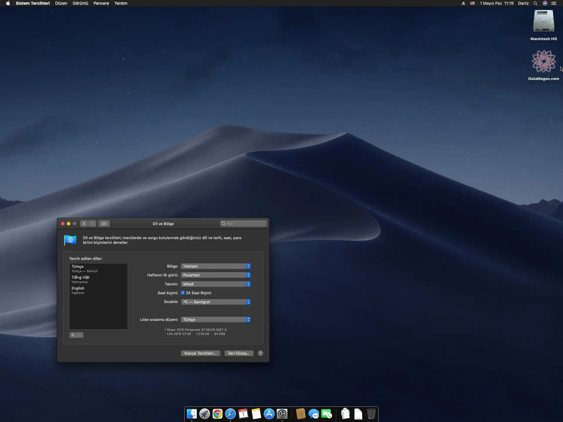Open the Görüntü menu

[x=80, y=3]
